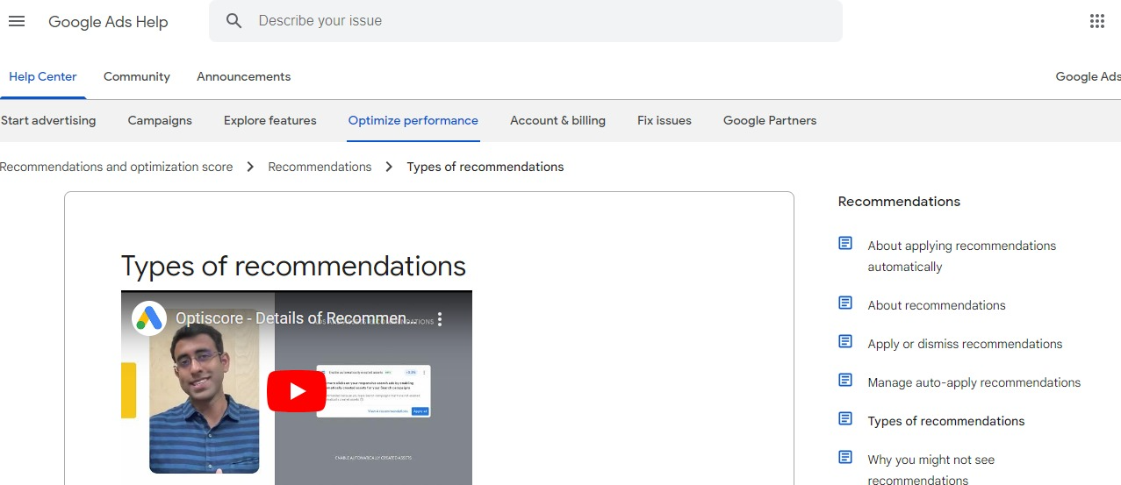Click article icon beside Types of recommendations
Image resolution: width=1121 pixels, height=485 pixels.
coord(845,419)
